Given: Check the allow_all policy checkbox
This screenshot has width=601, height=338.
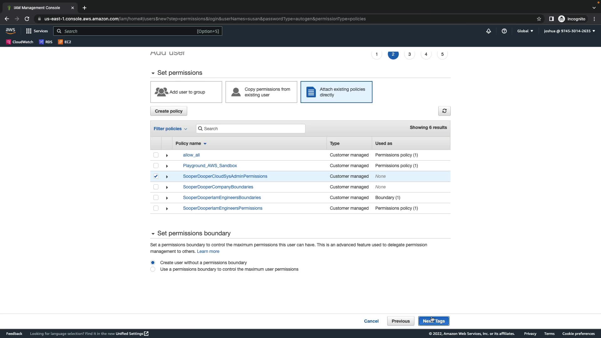Looking at the screenshot, I should (x=156, y=155).
